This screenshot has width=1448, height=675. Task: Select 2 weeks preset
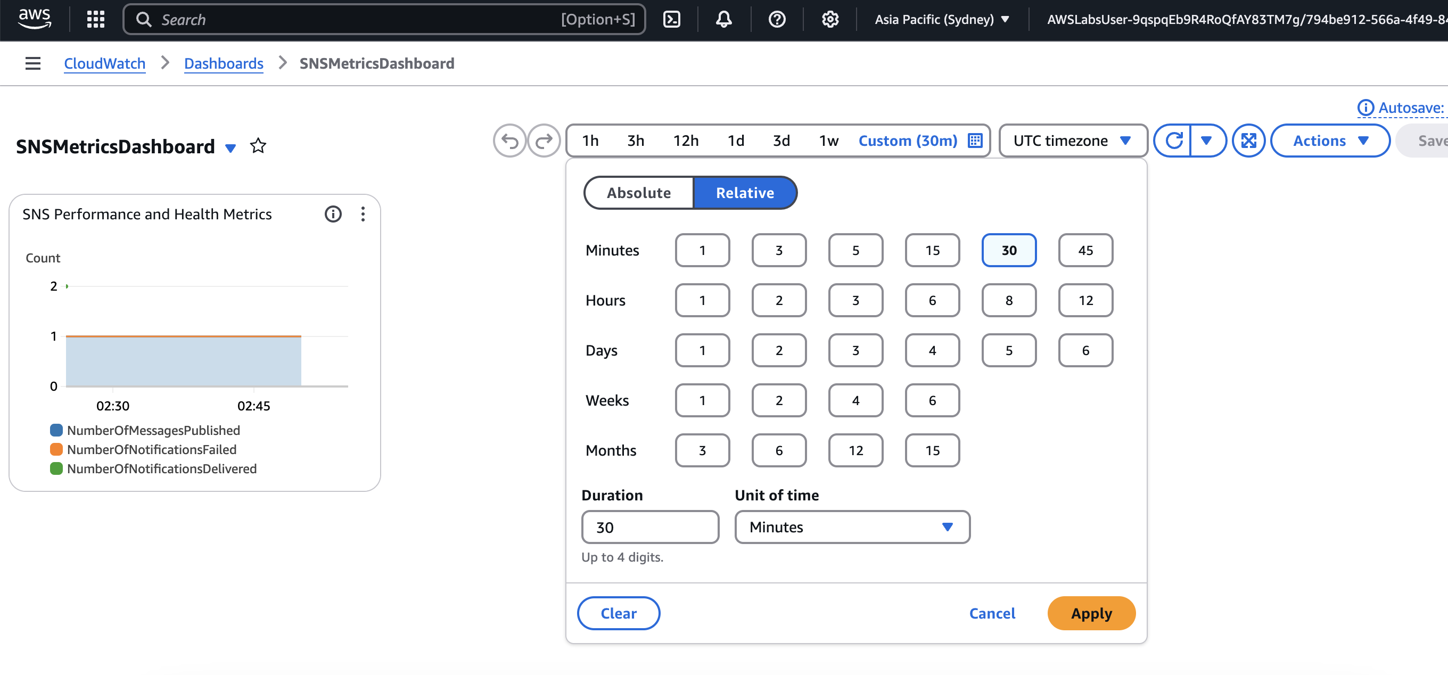point(778,400)
